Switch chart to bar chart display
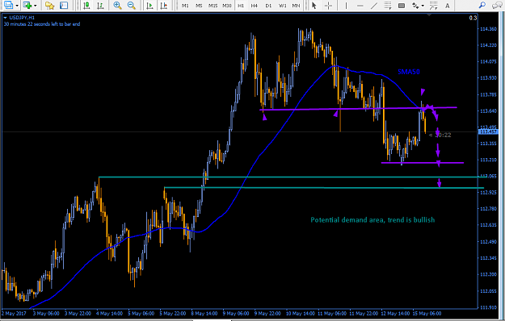Screen dimensions: 505x321 (x=100, y=5)
